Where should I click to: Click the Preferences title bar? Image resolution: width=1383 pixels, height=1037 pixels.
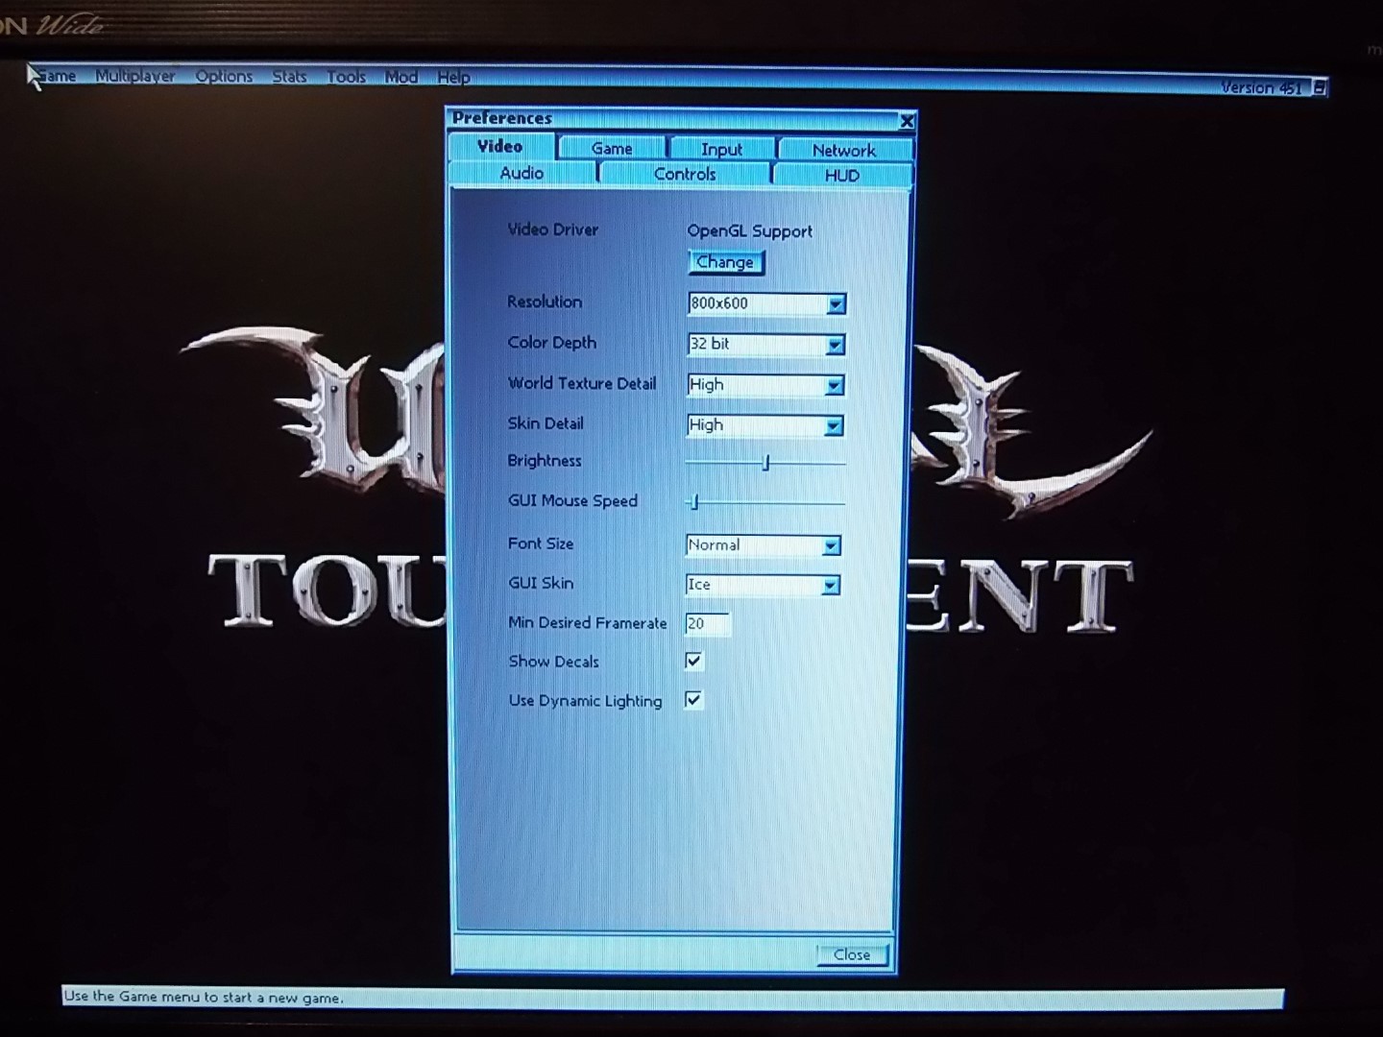(x=672, y=118)
